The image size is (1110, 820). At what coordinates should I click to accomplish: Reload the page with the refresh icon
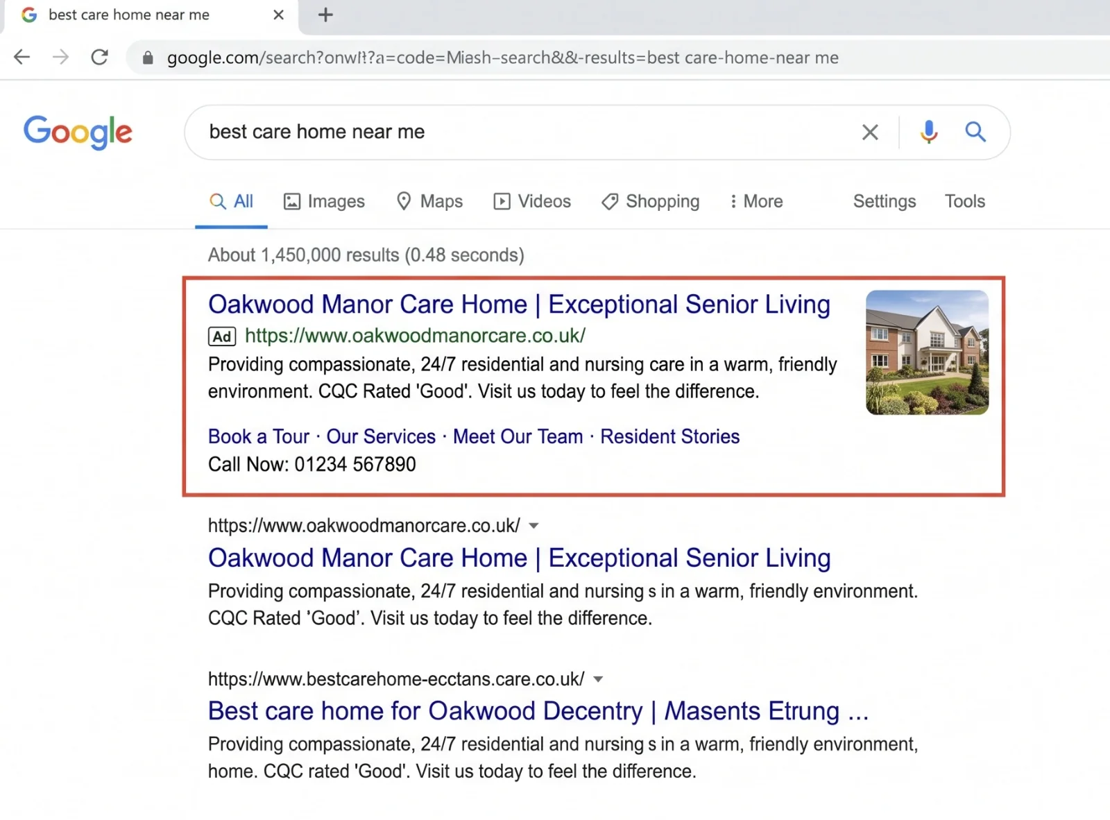point(100,57)
